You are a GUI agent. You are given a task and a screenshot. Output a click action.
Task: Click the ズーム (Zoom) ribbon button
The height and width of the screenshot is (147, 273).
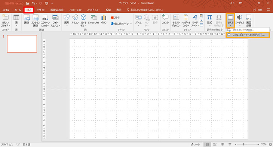point(138,20)
